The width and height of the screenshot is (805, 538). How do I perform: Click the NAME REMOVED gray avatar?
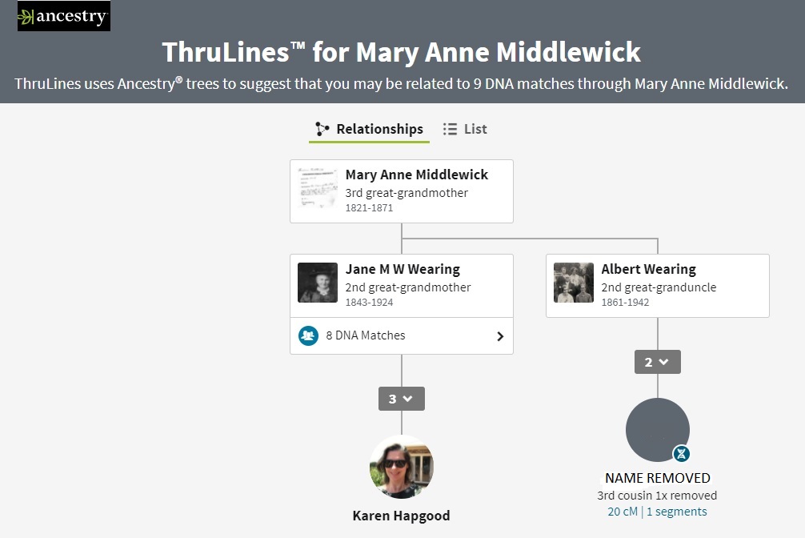click(657, 430)
